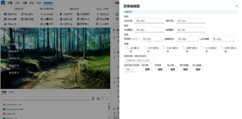
Task: Add the 效果声音 sound effect statement
Action: tap(66, 24)
